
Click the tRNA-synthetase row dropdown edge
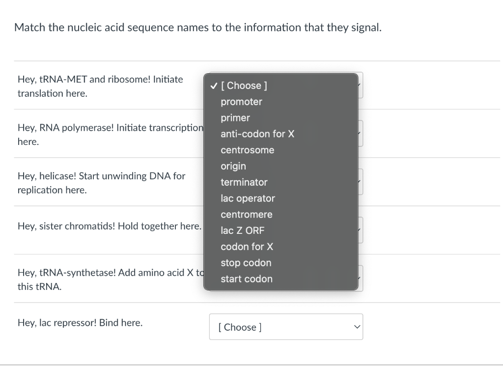click(x=361, y=279)
